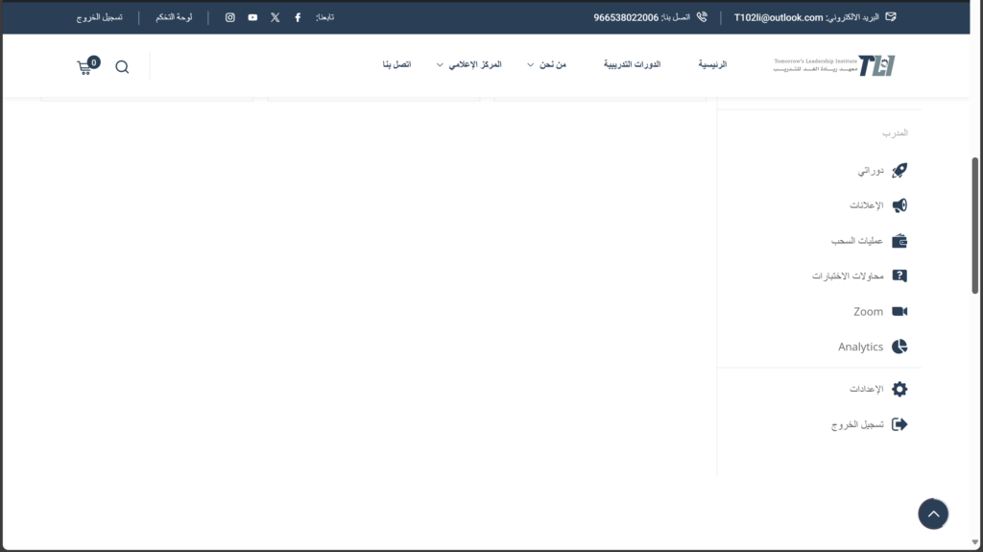The image size is (983, 552).
Task: Click the megaphone icon for الإعلانات
Action: pos(899,205)
